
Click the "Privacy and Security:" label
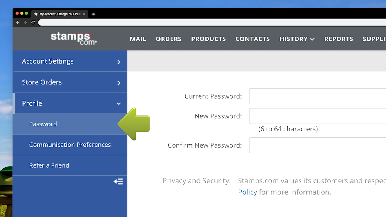coord(197,181)
